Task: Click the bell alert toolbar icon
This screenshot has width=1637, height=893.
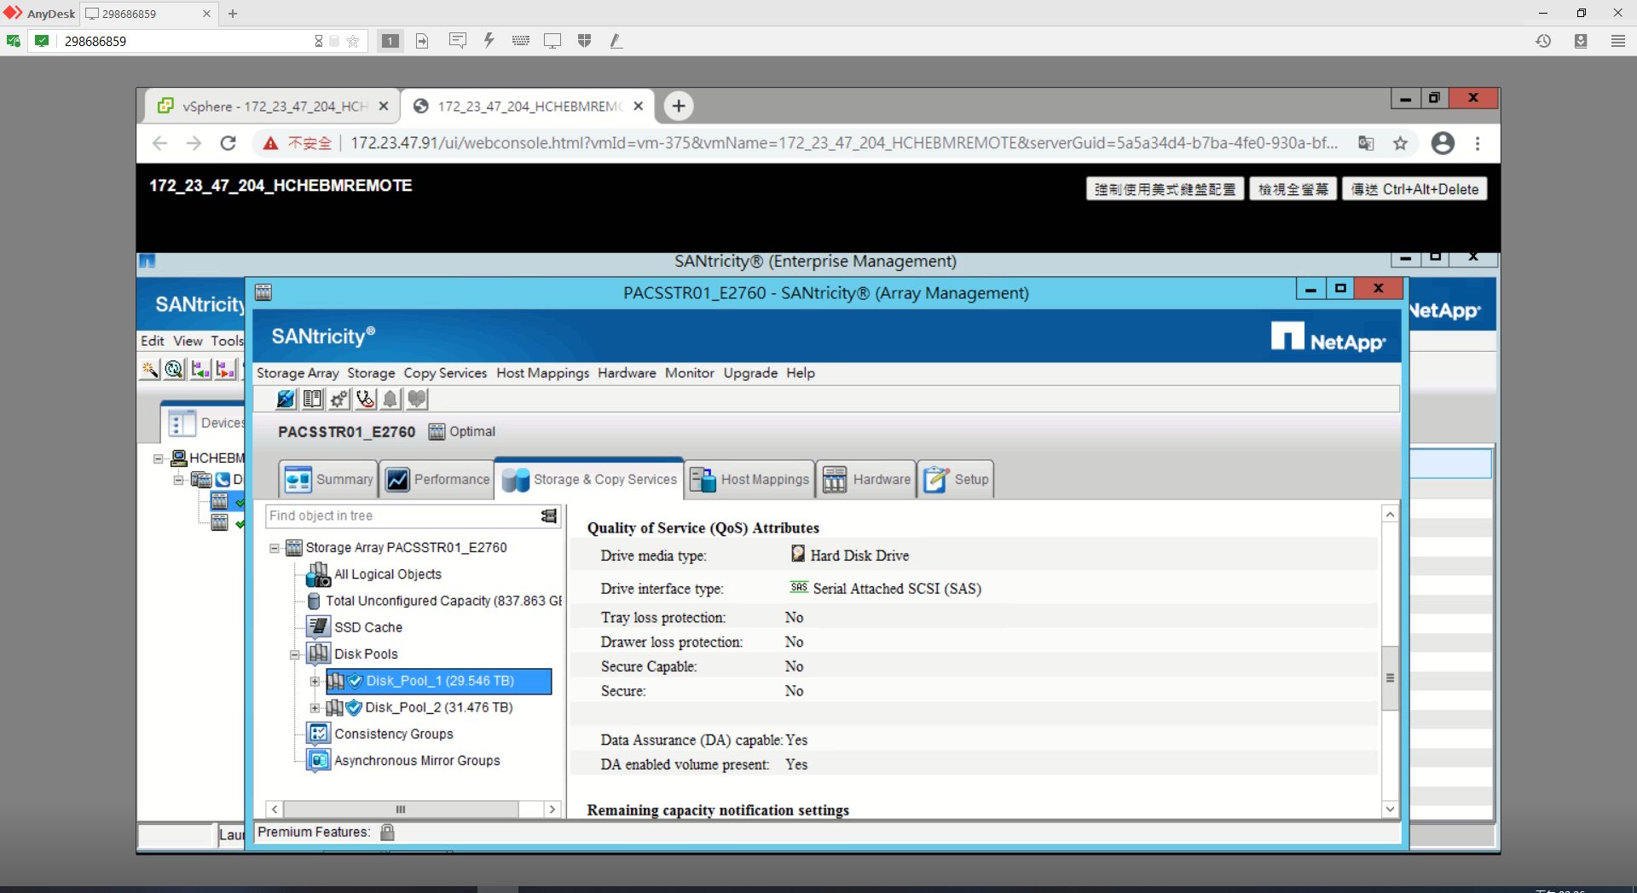Action: (x=390, y=399)
